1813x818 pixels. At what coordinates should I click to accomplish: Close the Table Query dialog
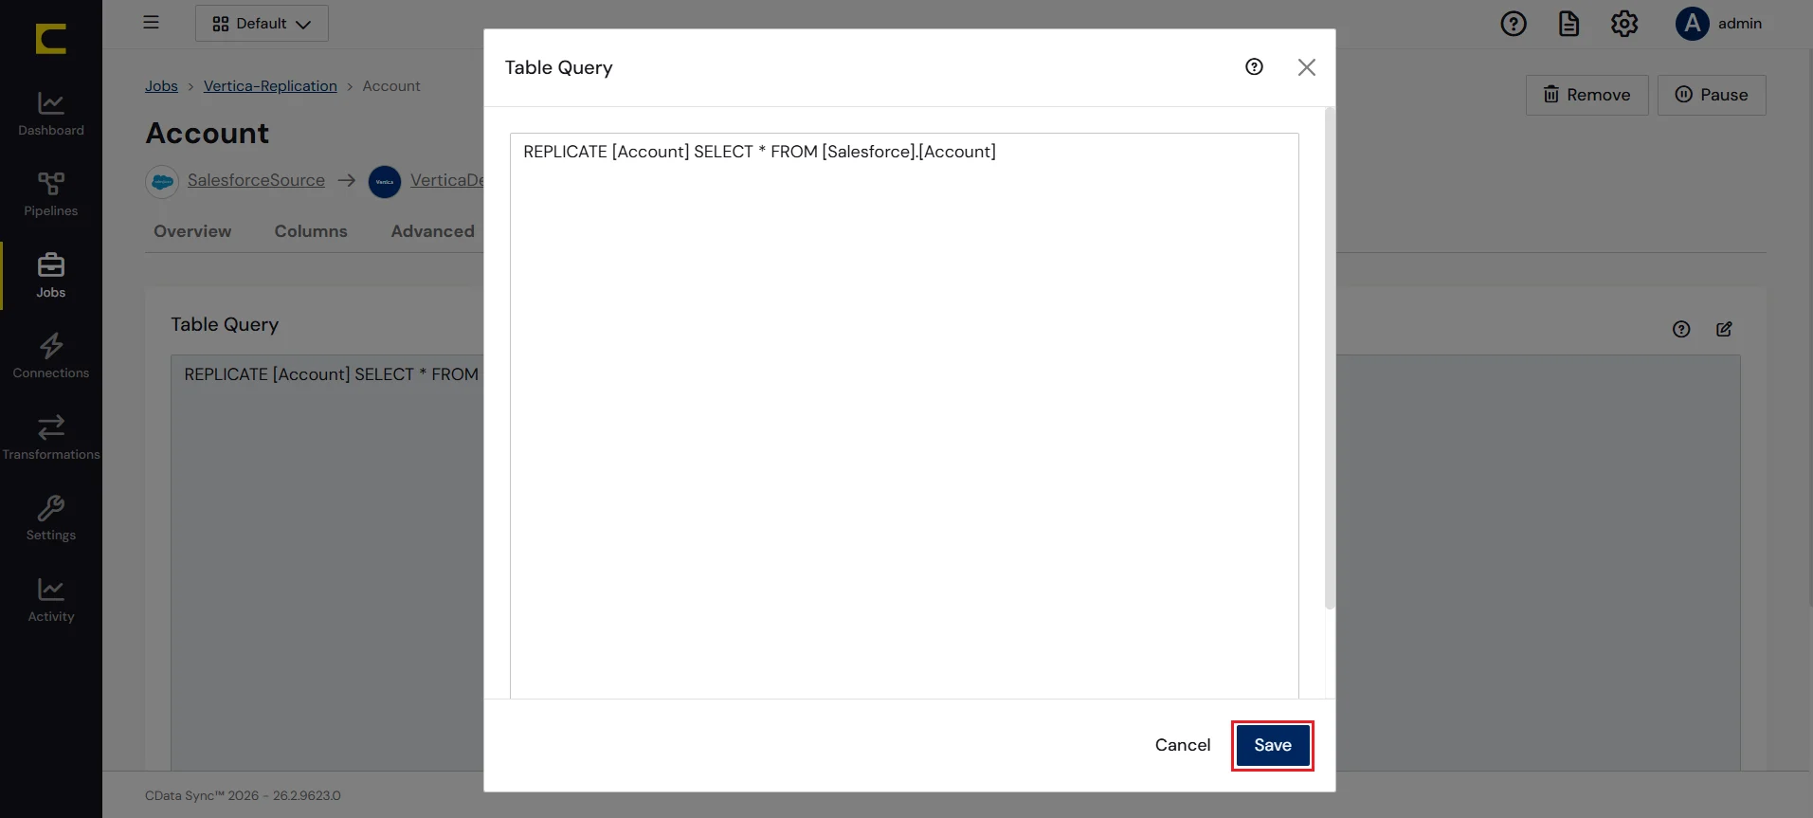1307,67
